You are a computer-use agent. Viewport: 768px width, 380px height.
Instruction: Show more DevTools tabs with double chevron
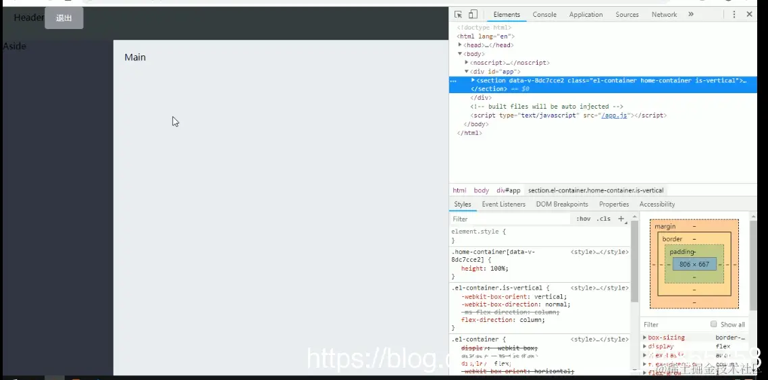690,14
